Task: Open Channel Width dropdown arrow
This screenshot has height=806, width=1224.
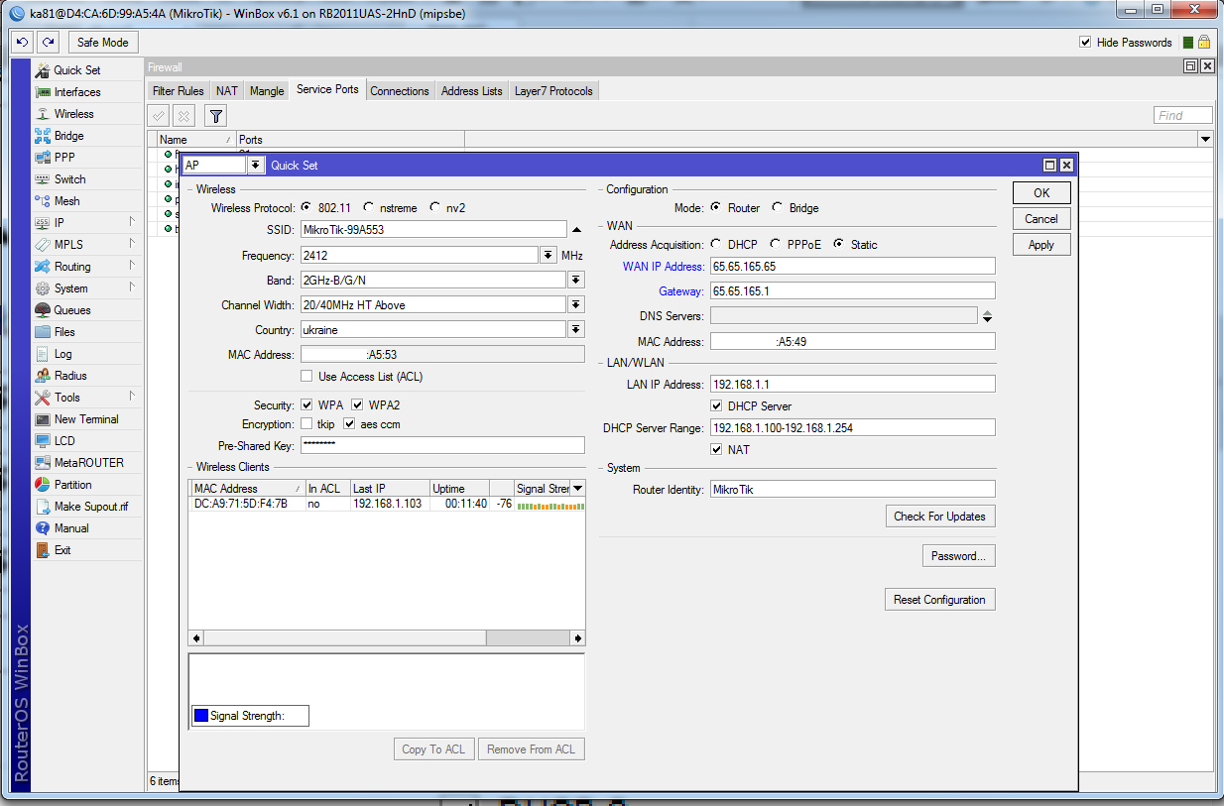Action: [575, 305]
